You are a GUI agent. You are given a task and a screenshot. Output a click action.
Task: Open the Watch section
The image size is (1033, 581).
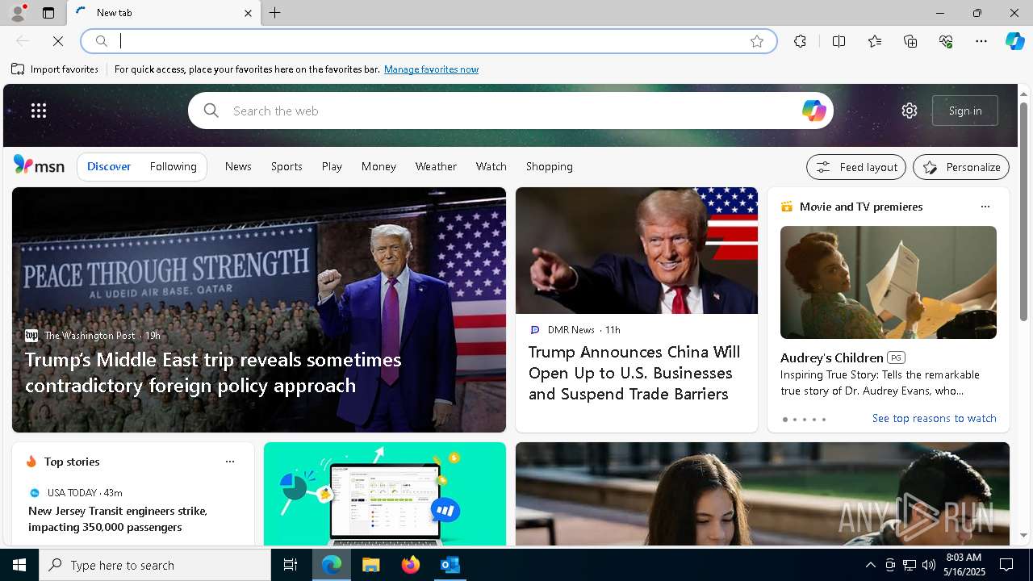pos(491,166)
